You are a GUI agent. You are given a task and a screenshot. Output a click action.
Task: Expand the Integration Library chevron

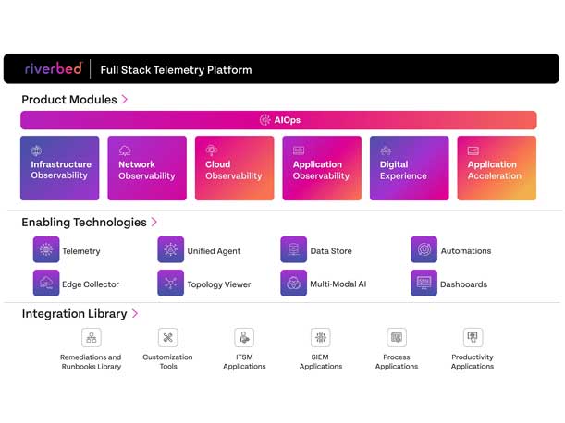(135, 314)
